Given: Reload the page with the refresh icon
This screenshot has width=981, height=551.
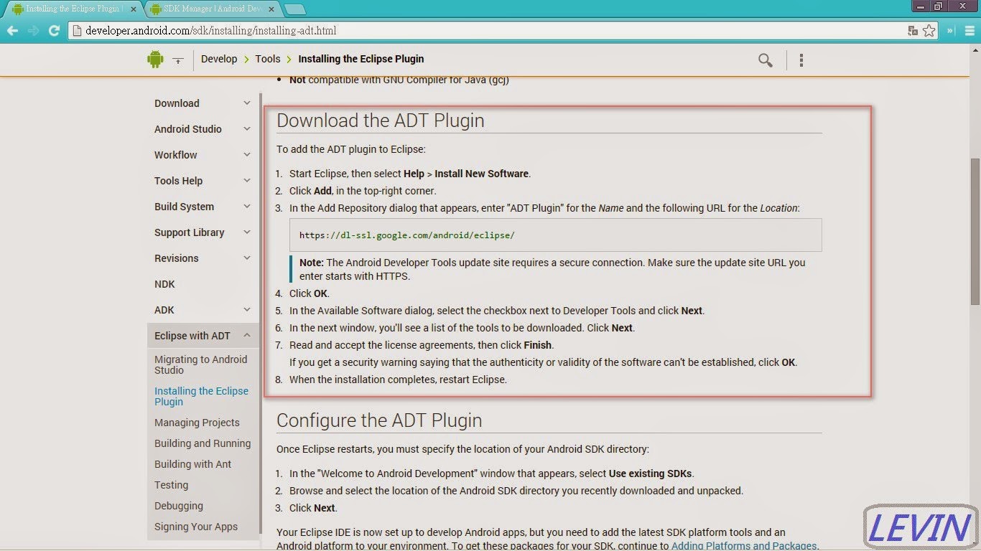Looking at the screenshot, I should click(x=54, y=31).
